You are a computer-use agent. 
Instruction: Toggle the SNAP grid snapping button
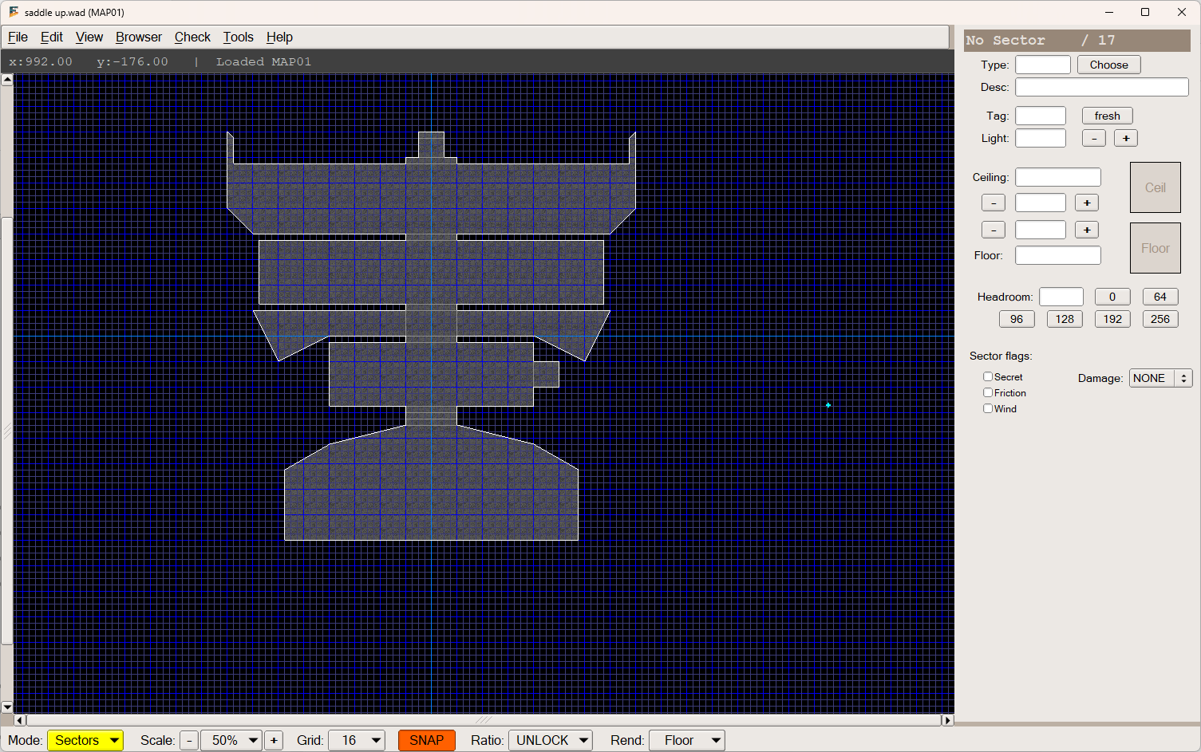tap(427, 741)
